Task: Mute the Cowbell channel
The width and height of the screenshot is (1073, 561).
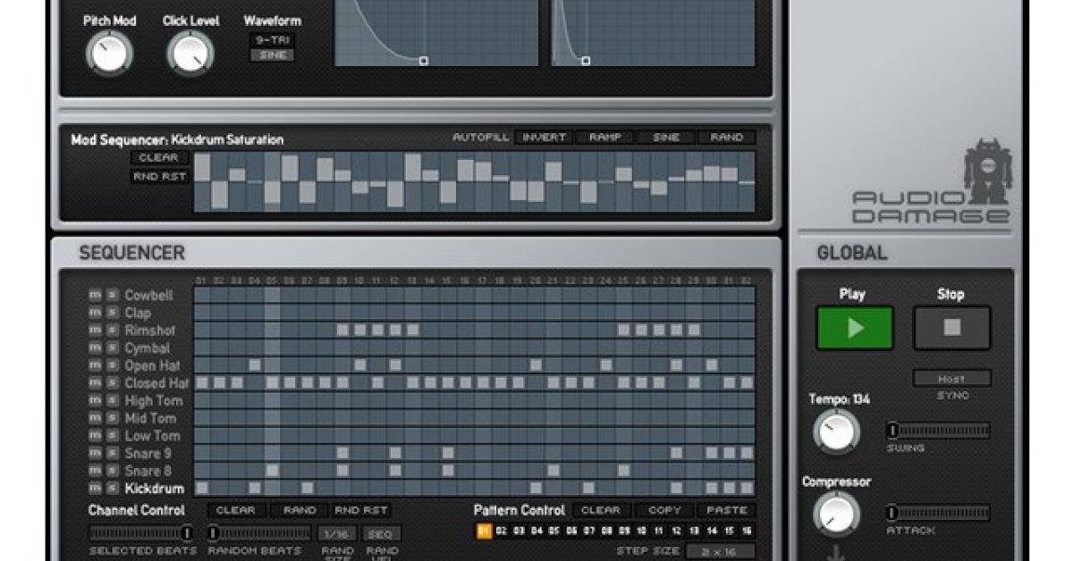Action: tap(95, 295)
